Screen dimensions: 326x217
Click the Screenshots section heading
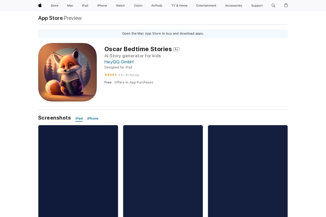(55, 118)
